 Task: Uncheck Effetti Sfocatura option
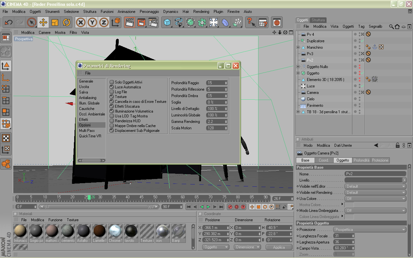[x=112, y=106]
